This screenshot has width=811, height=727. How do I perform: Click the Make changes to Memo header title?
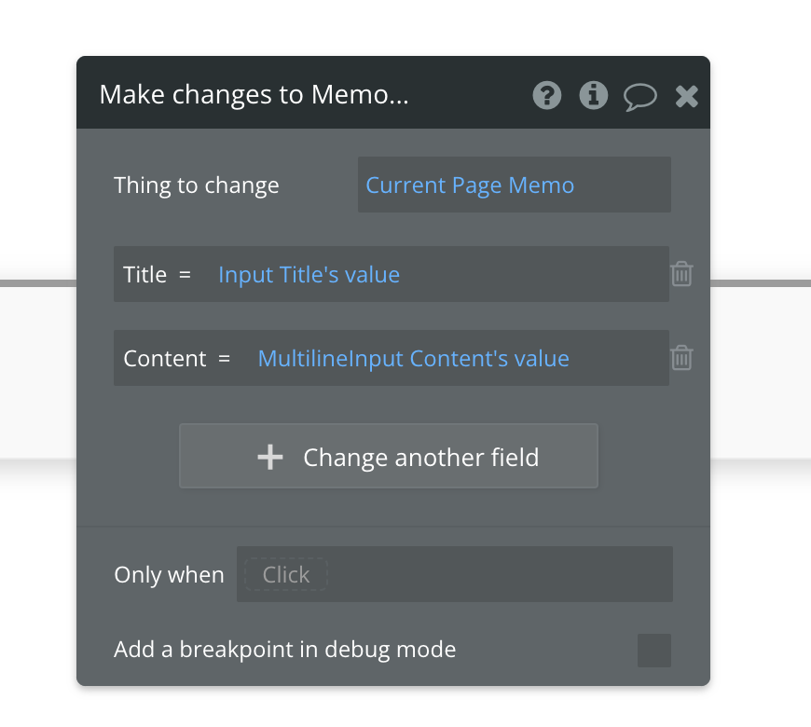point(254,95)
